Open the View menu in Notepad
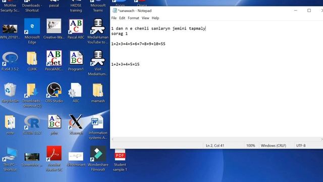Screen dimensions: 323x182 (x=145, y=18)
